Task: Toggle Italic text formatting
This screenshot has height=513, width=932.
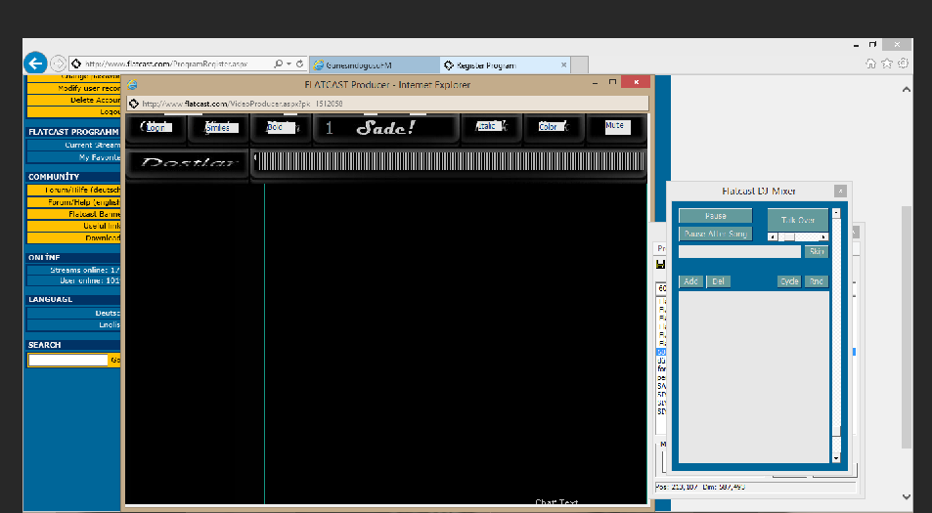Action: tap(487, 127)
